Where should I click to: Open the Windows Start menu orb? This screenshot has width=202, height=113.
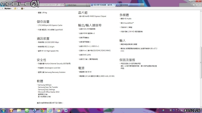tap(3, 110)
